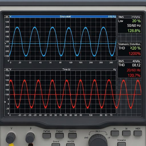Screen dimensions: 146x146
Task: Click the green 128.8% RMS readout
Action: point(134,31)
